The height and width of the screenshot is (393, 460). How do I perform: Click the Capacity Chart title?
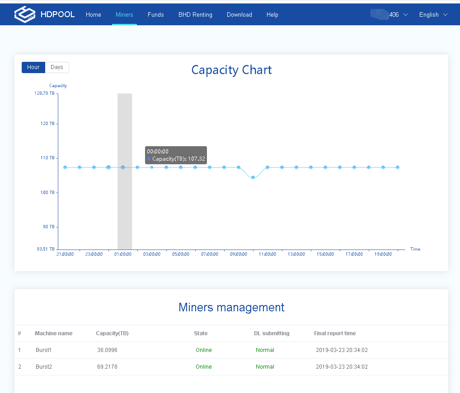click(231, 70)
